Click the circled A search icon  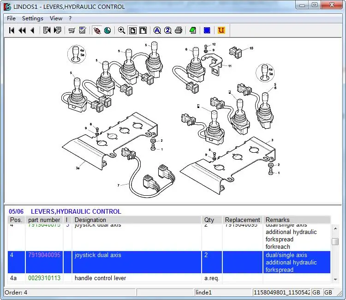157,30
